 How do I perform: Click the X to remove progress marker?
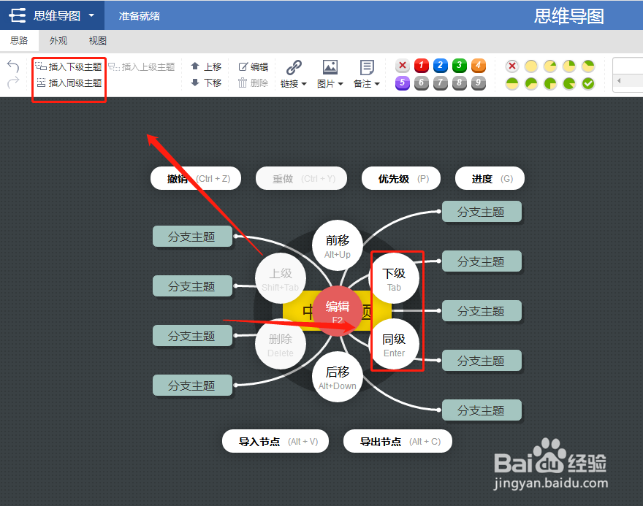(511, 66)
